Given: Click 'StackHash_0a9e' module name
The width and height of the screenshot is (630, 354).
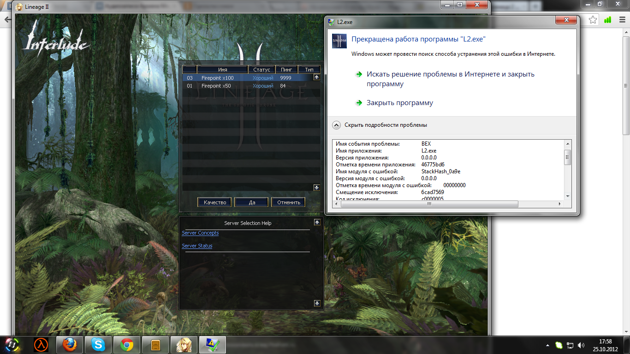Looking at the screenshot, I should (x=441, y=171).
